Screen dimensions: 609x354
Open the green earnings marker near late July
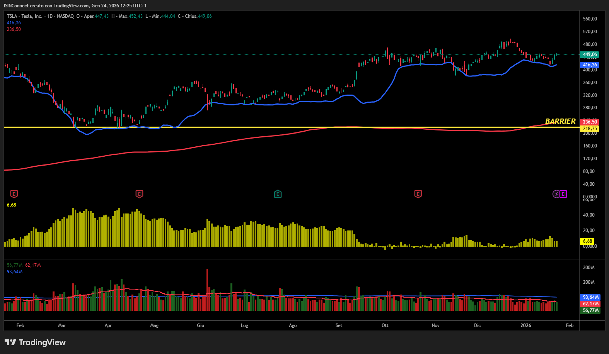point(278,194)
